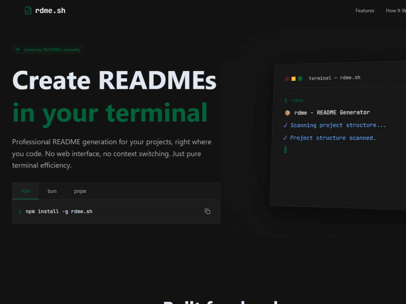Open the Features navigation link
Image resolution: width=406 pixels, height=304 pixels.
(365, 11)
